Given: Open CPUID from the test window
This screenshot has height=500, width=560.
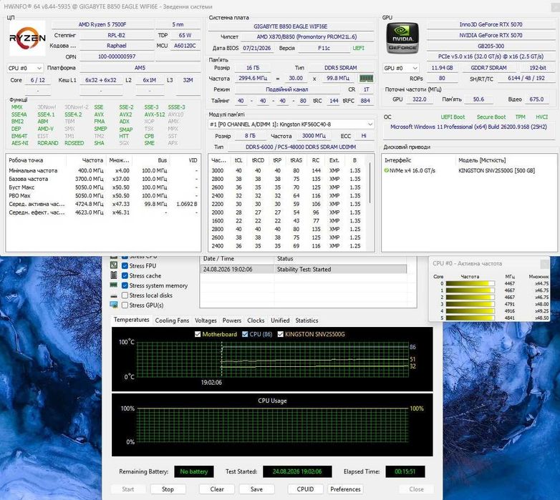Looking at the screenshot, I should (305, 489).
